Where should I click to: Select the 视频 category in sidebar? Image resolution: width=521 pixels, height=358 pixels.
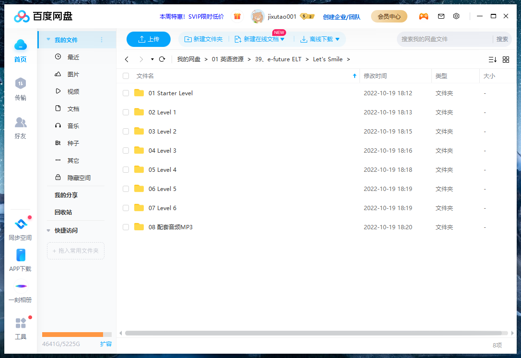click(x=73, y=91)
